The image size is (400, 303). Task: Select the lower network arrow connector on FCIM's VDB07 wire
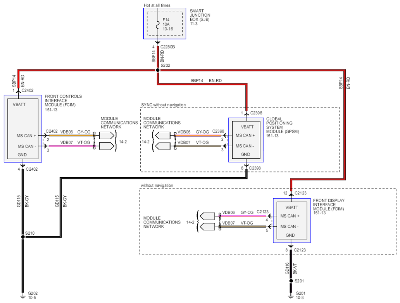(x=106, y=146)
